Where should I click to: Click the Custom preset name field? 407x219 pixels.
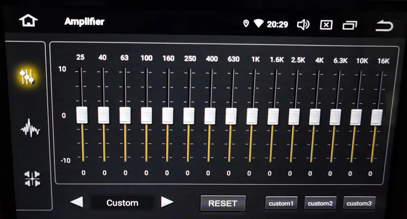pyautogui.click(x=122, y=202)
